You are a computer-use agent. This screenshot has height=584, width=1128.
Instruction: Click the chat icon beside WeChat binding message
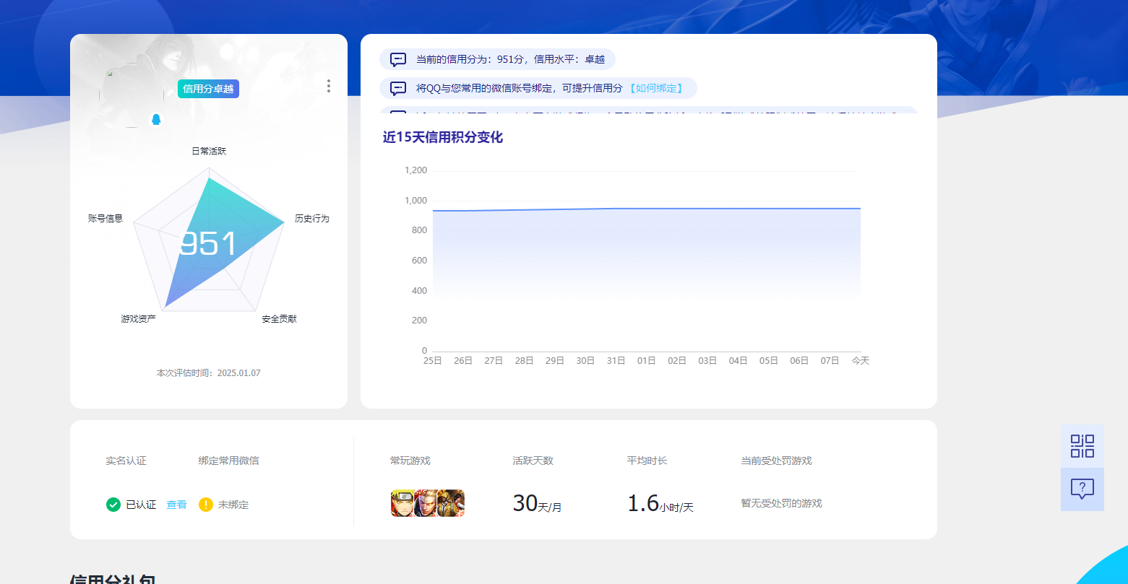[398, 88]
